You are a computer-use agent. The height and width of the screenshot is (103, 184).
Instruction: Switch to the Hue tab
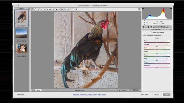(x=144, y=35)
